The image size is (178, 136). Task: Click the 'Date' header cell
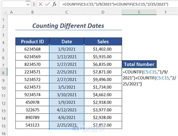(x=66, y=41)
